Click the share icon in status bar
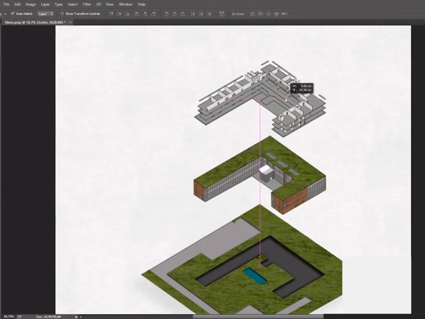 19,317
